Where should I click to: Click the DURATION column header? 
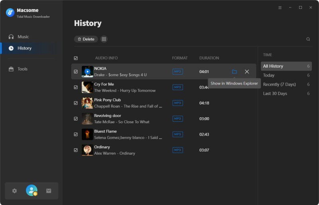pyautogui.click(x=209, y=58)
